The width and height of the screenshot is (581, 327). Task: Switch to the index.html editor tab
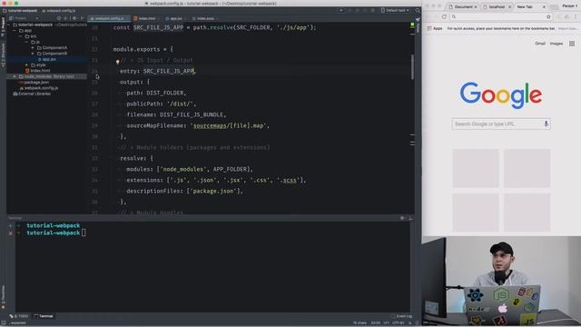pyautogui.click(x=147, y=18)
